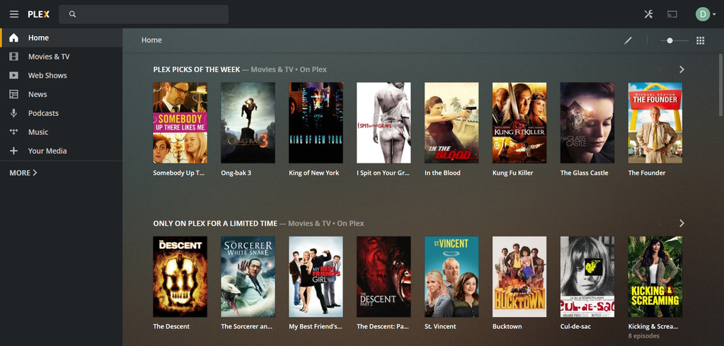724x346 pixels.
Task: Click the page vertical scrollbar
Action: (x=720, y=84)
